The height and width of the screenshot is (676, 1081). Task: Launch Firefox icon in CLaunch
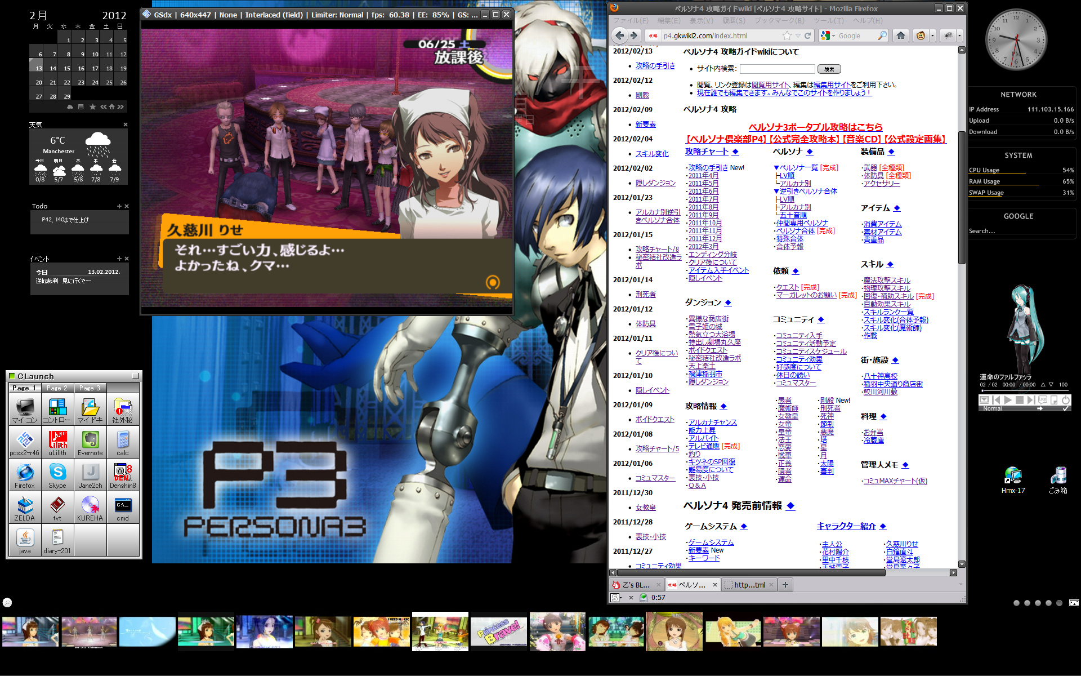click(24, 475)
